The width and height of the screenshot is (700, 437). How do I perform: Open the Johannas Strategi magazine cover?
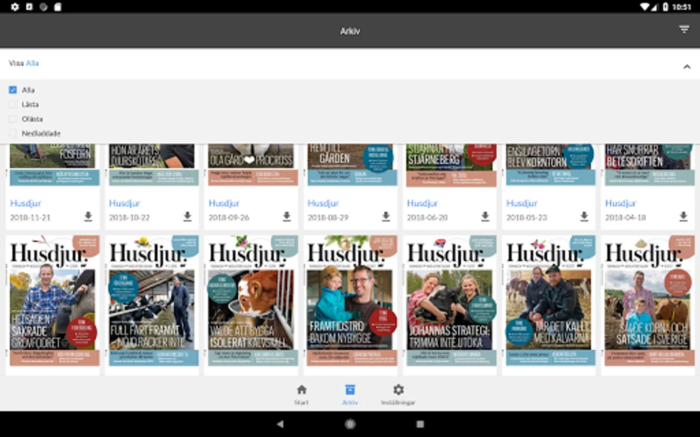click(450, 301)
